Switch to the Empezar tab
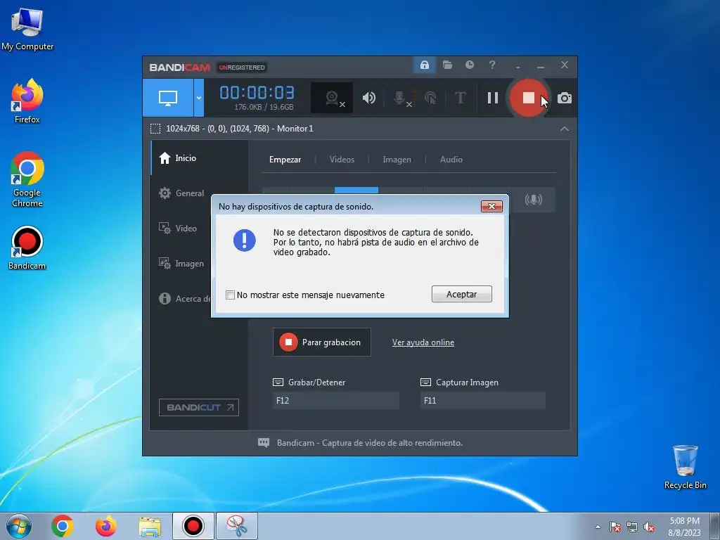The height and width of the screenshot is (540, 720). (x=285, y=160)
